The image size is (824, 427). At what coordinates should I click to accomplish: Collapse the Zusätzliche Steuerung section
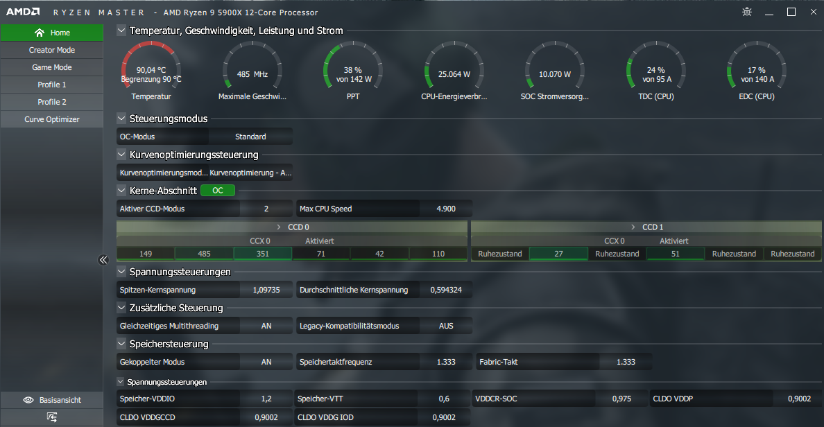pos(121,308)
